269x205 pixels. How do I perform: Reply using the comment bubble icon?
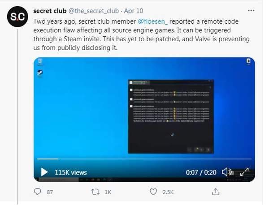point(37,192)
